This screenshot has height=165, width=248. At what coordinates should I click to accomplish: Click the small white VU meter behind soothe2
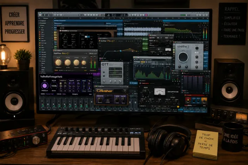[x=168, y=49]
